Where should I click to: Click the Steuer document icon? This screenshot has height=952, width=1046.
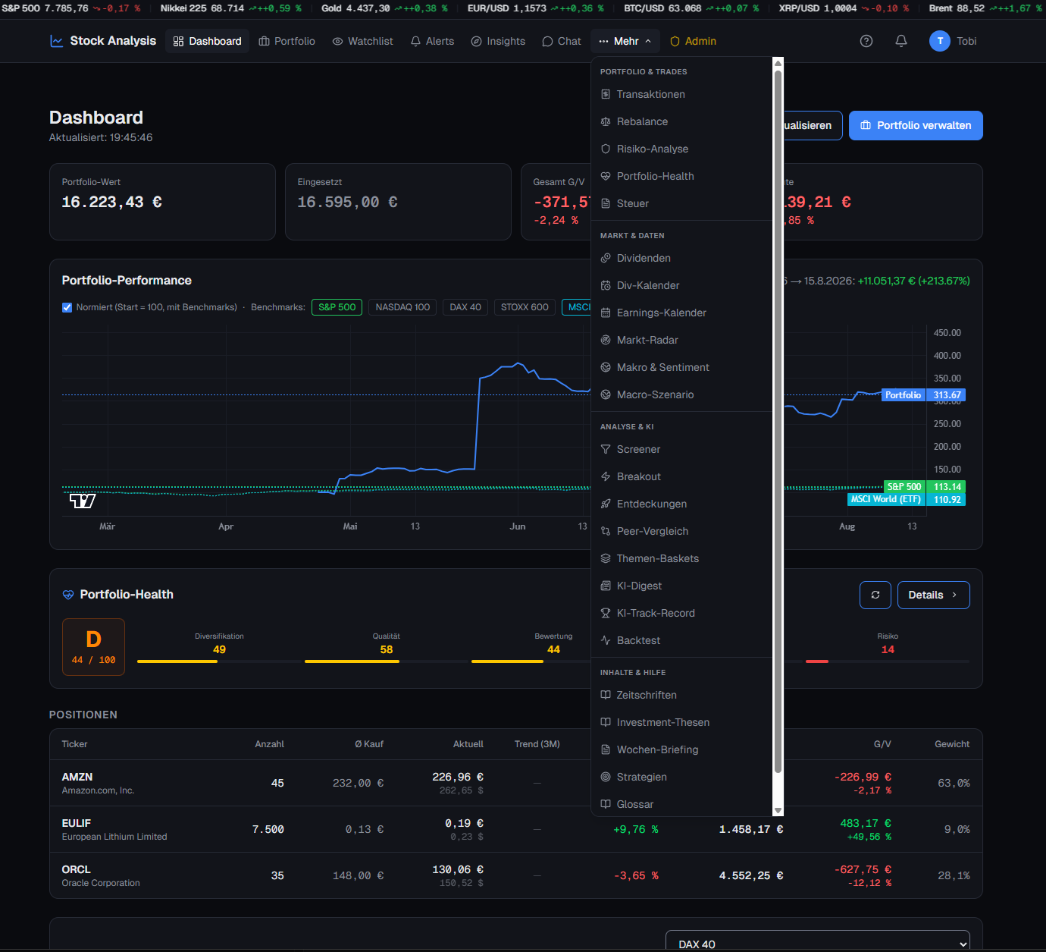[606, 203]
